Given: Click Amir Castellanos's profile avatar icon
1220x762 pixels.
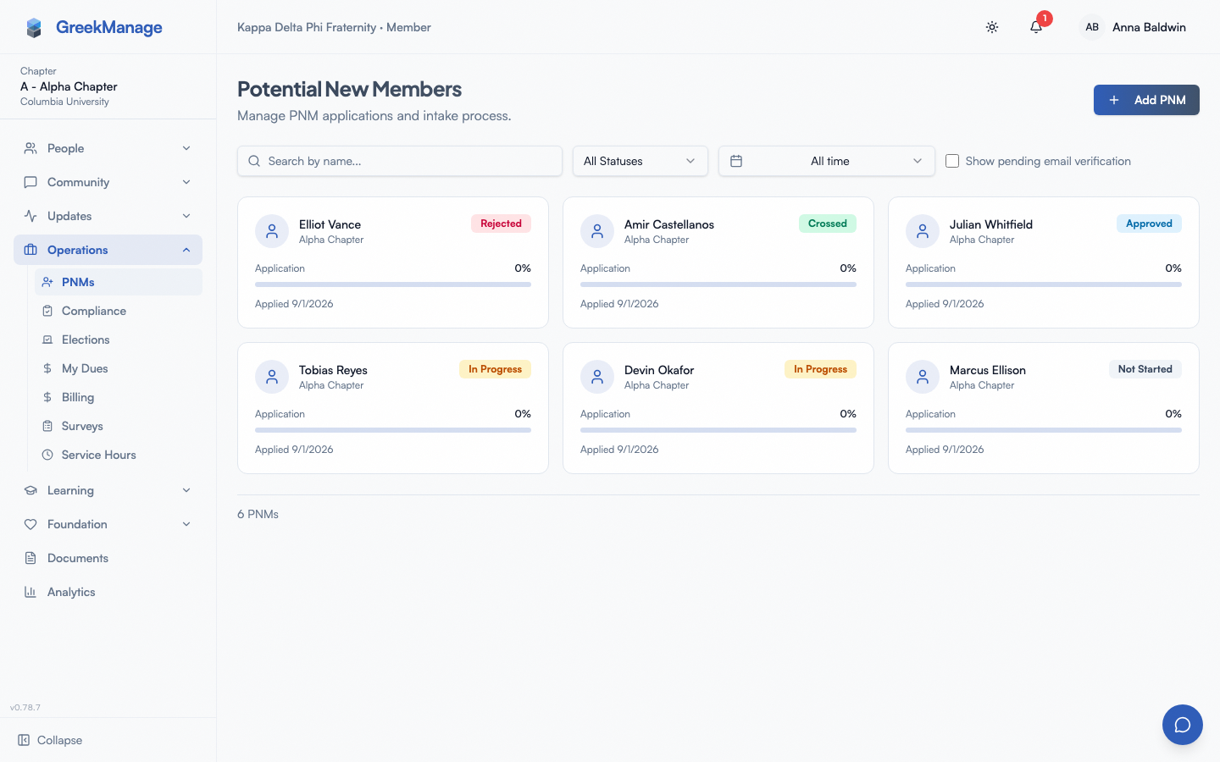Looking at the screenshot, I should coord(597,231).
